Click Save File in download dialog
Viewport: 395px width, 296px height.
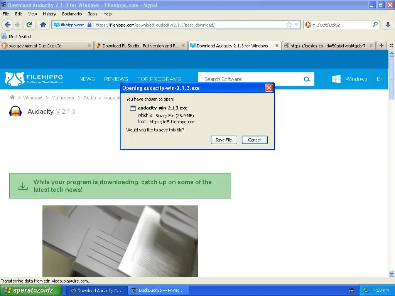point(224,140)
